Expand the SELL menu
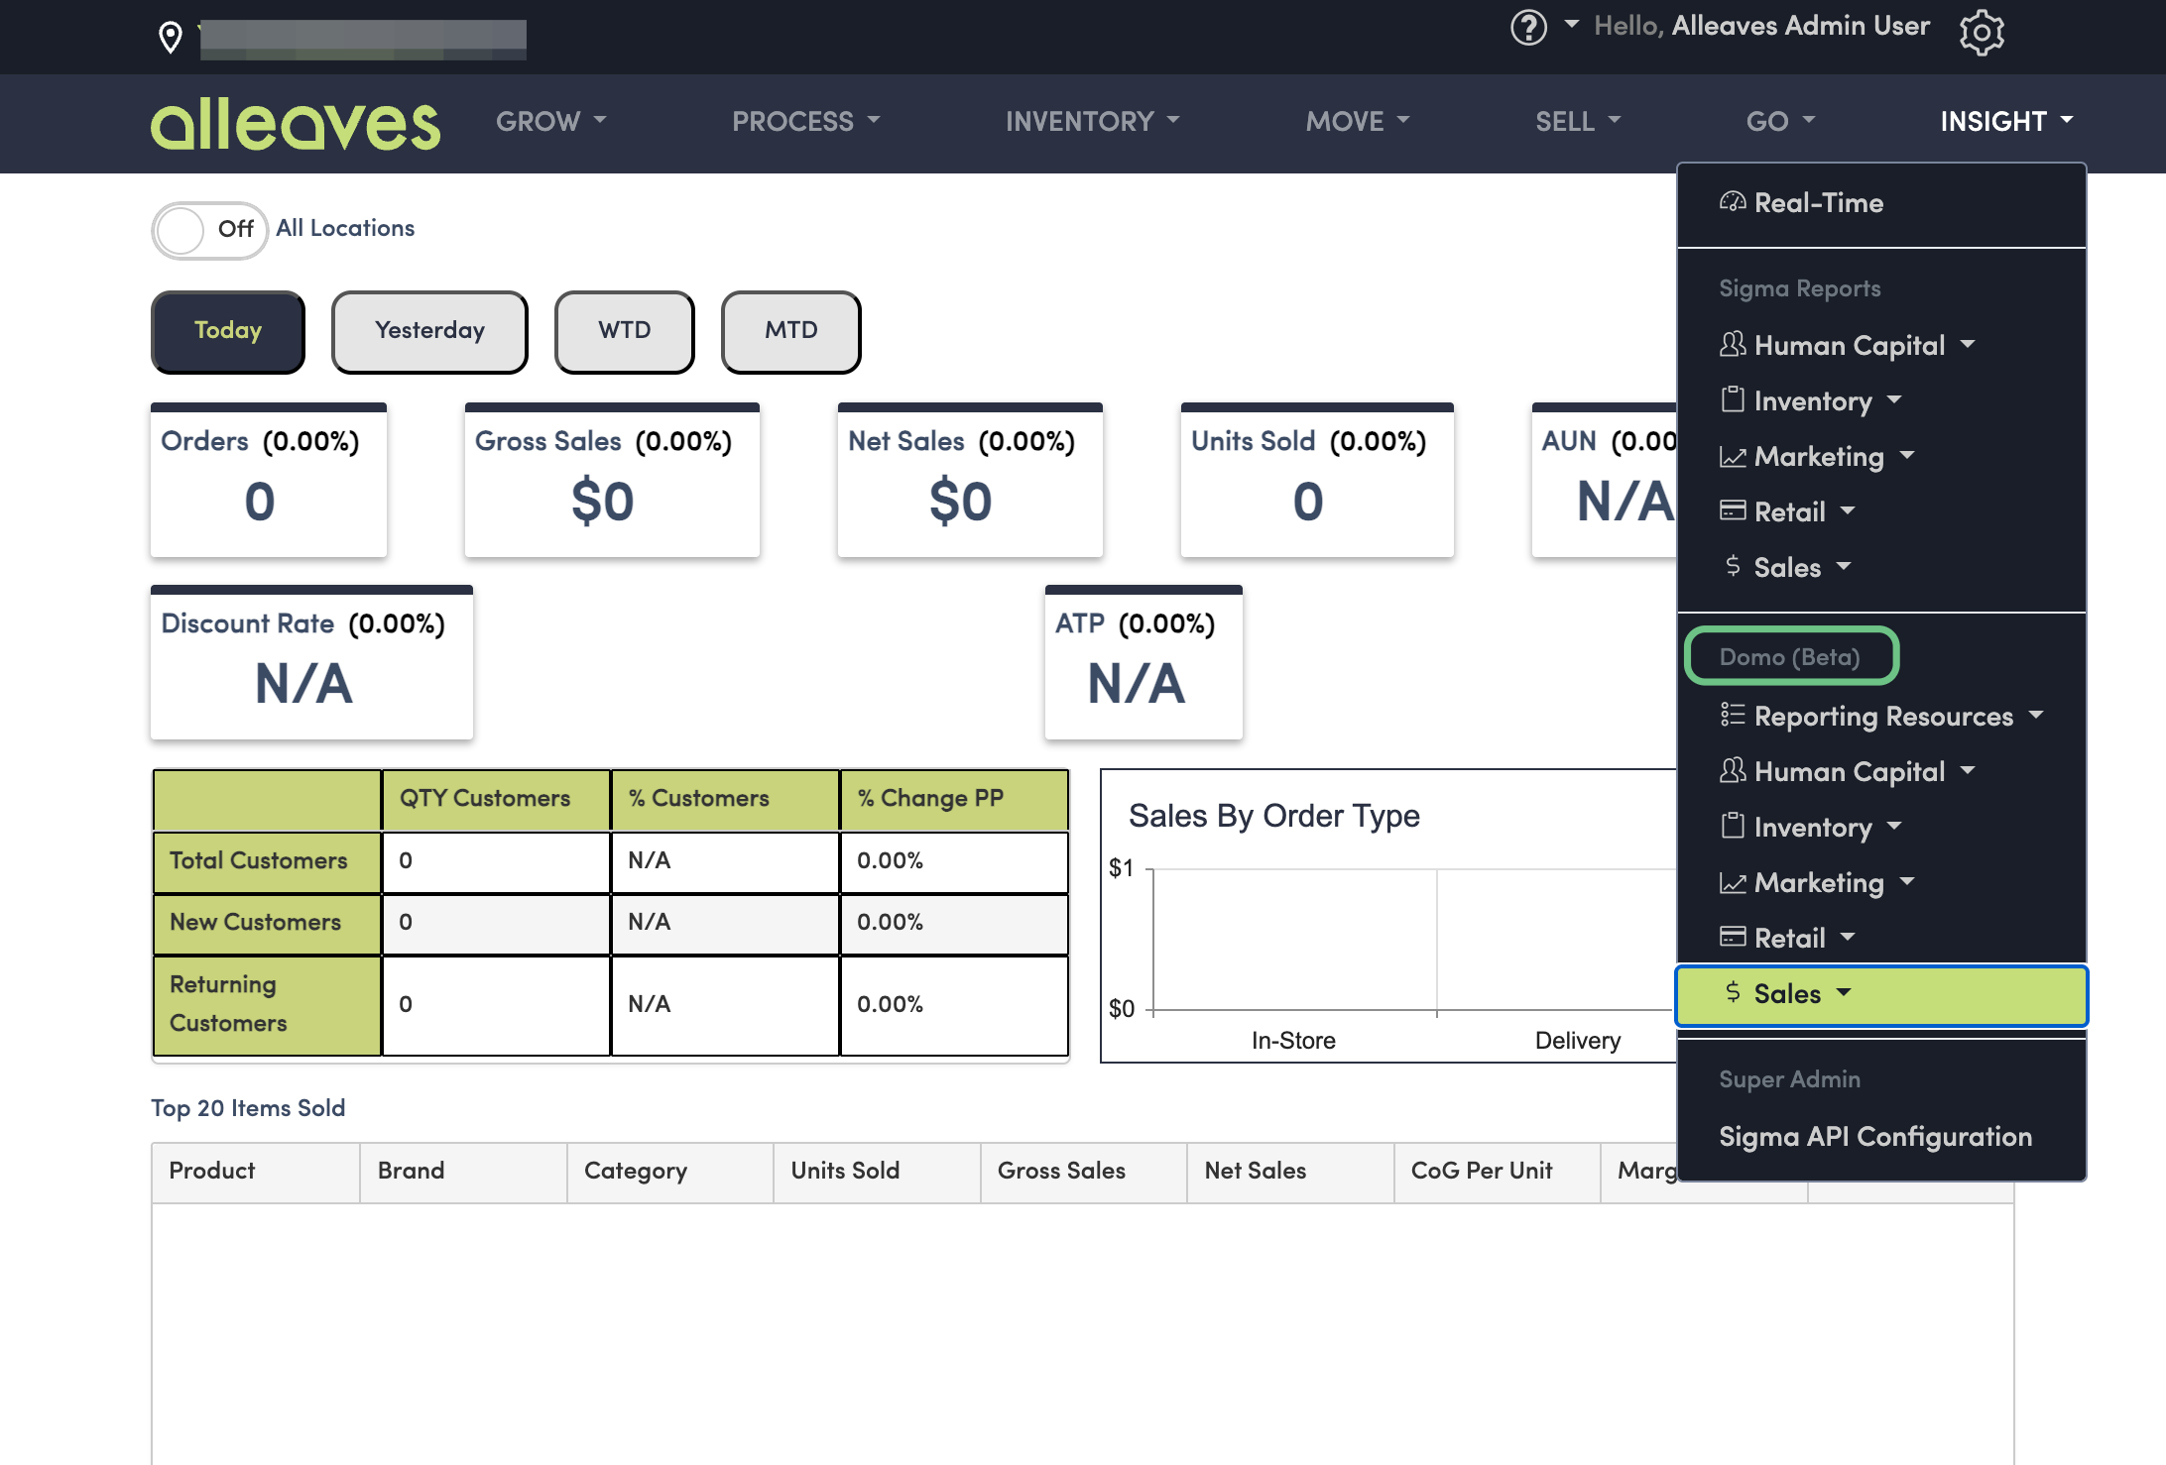The image size is (2166, 1465). point(1578,121)
